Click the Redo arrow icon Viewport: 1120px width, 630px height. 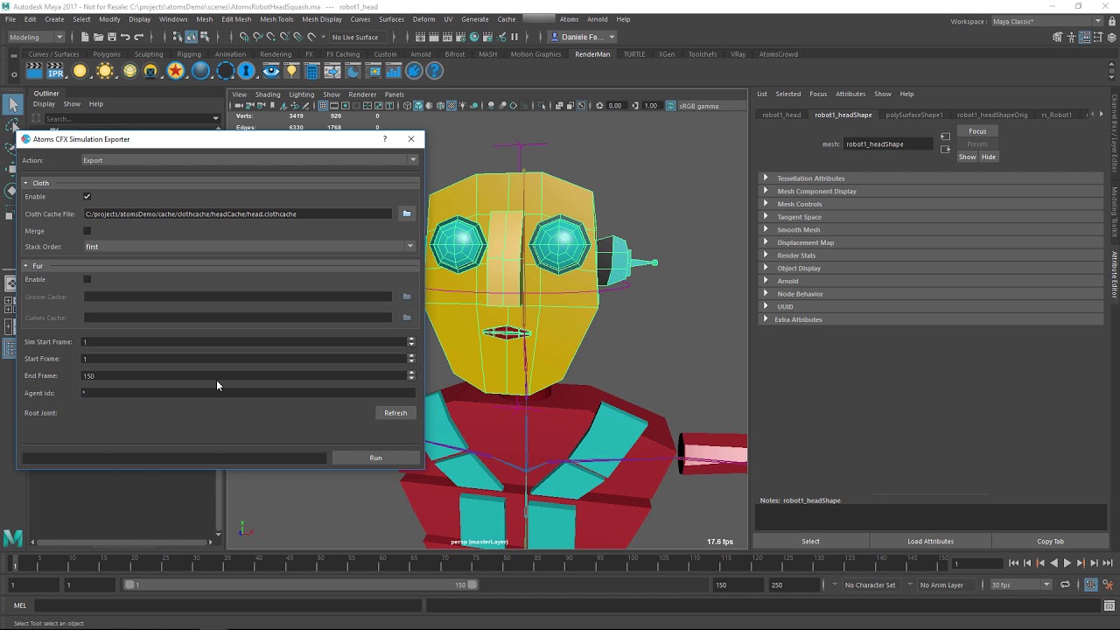(x=138, y=37)
